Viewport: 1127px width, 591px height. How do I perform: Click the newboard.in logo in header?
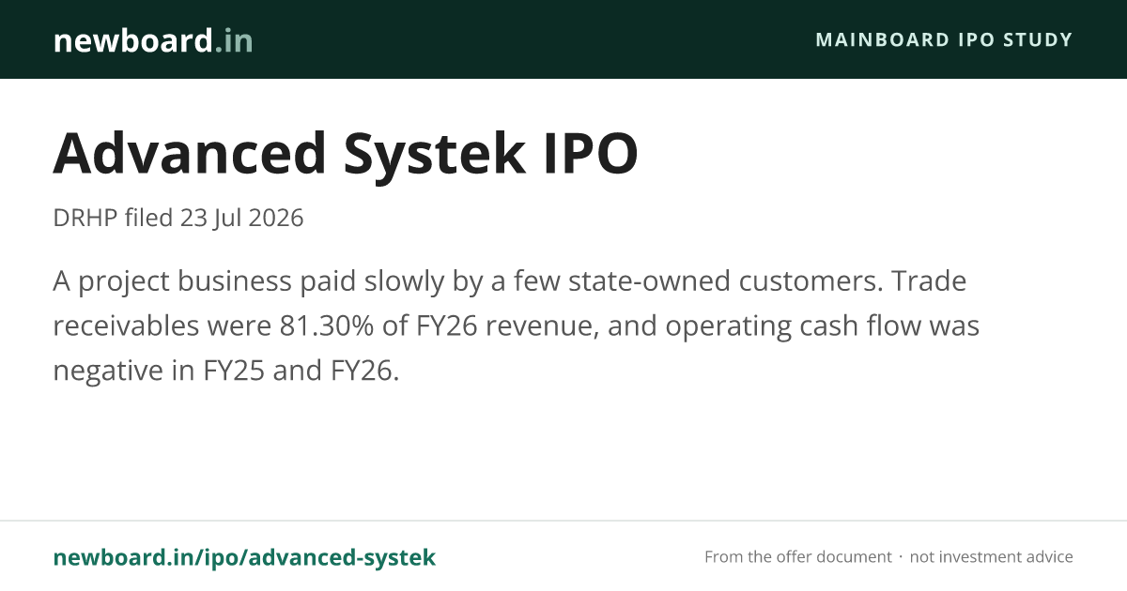153,40
